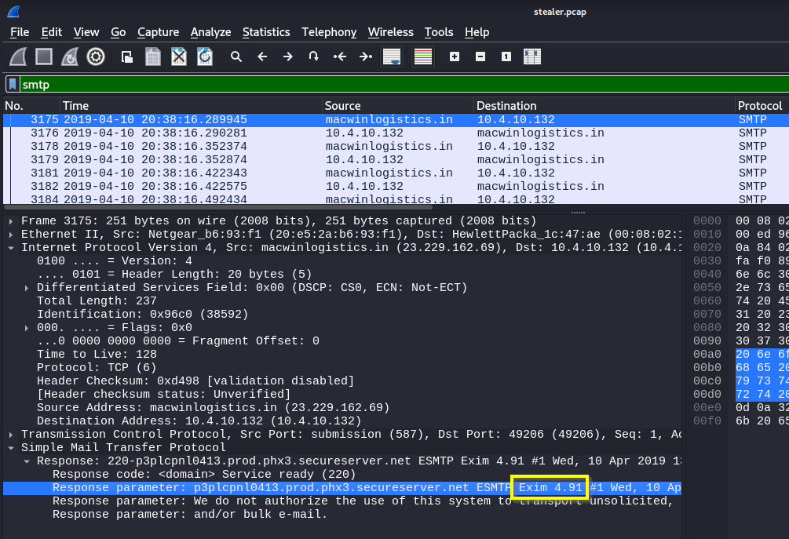Click the display filter bookmark icon
The height and width of the screenshot is (539, 789).
click(13, 84)
